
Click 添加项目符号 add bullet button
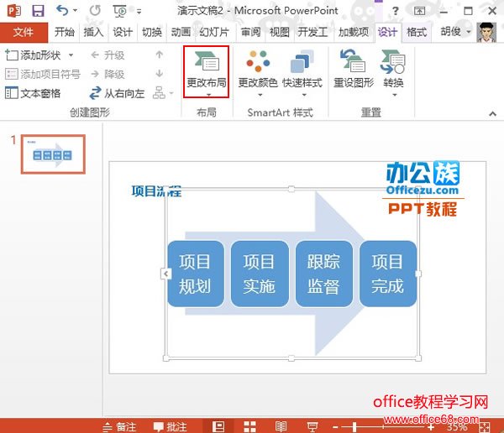[x=43, y=74]
